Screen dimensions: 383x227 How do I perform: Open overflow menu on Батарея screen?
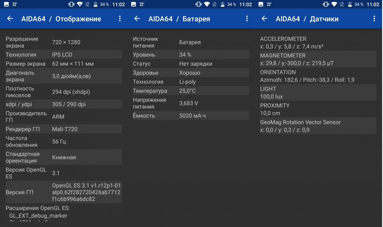247,18
